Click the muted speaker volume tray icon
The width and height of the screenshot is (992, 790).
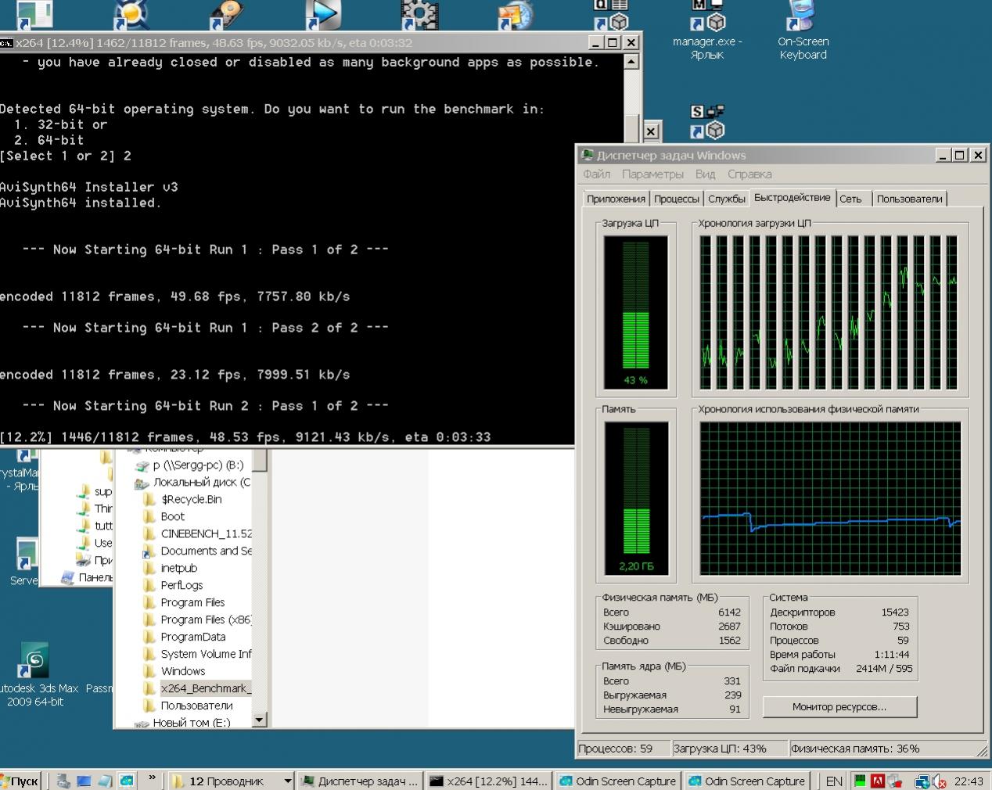(x=940, y=781)
